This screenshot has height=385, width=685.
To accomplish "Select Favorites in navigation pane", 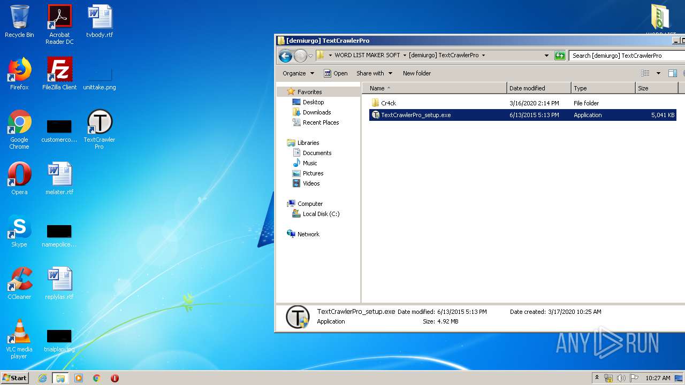I will coord(309,92).
